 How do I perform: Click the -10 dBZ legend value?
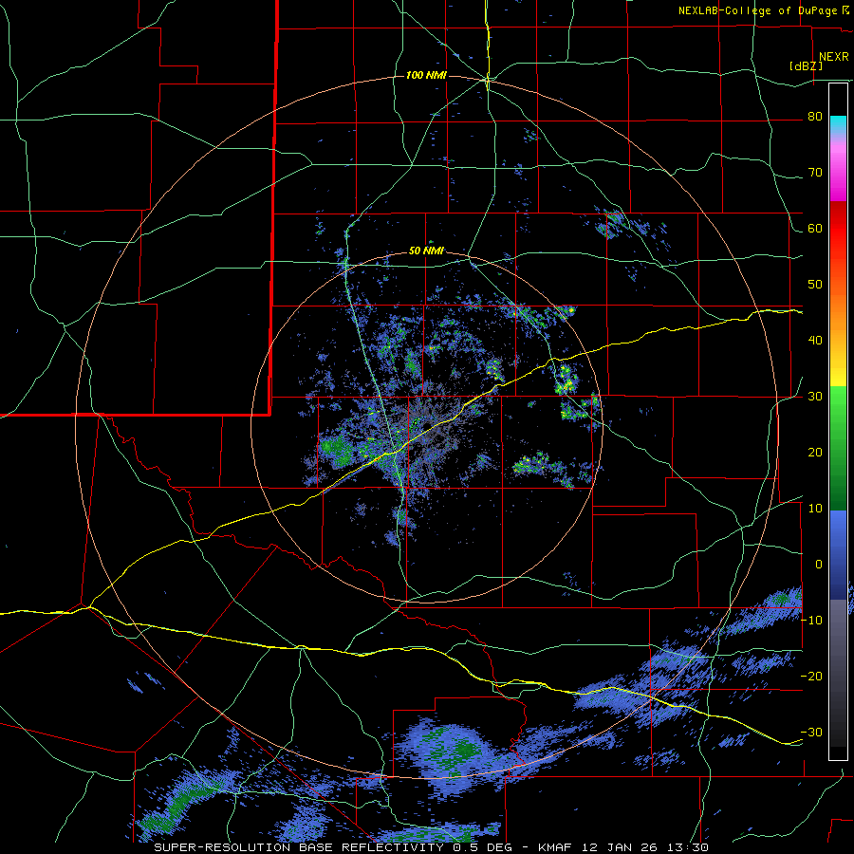coord(811,621)
